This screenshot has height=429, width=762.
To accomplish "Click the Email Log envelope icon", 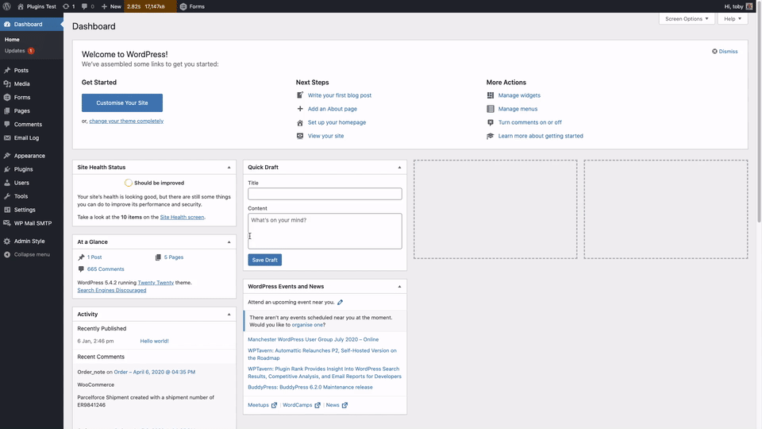I will tap(7, 137).
